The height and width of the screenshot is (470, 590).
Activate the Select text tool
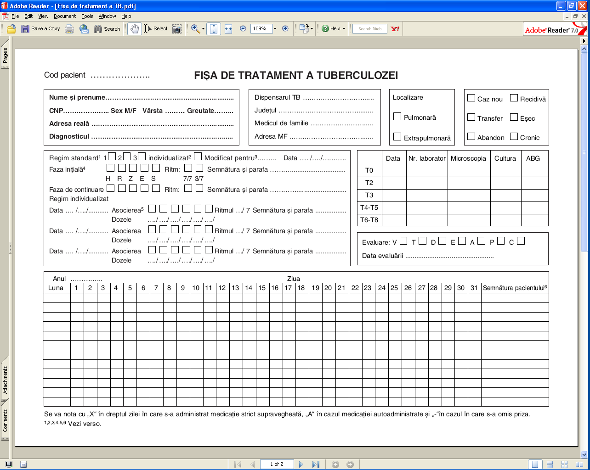point(156,29)
